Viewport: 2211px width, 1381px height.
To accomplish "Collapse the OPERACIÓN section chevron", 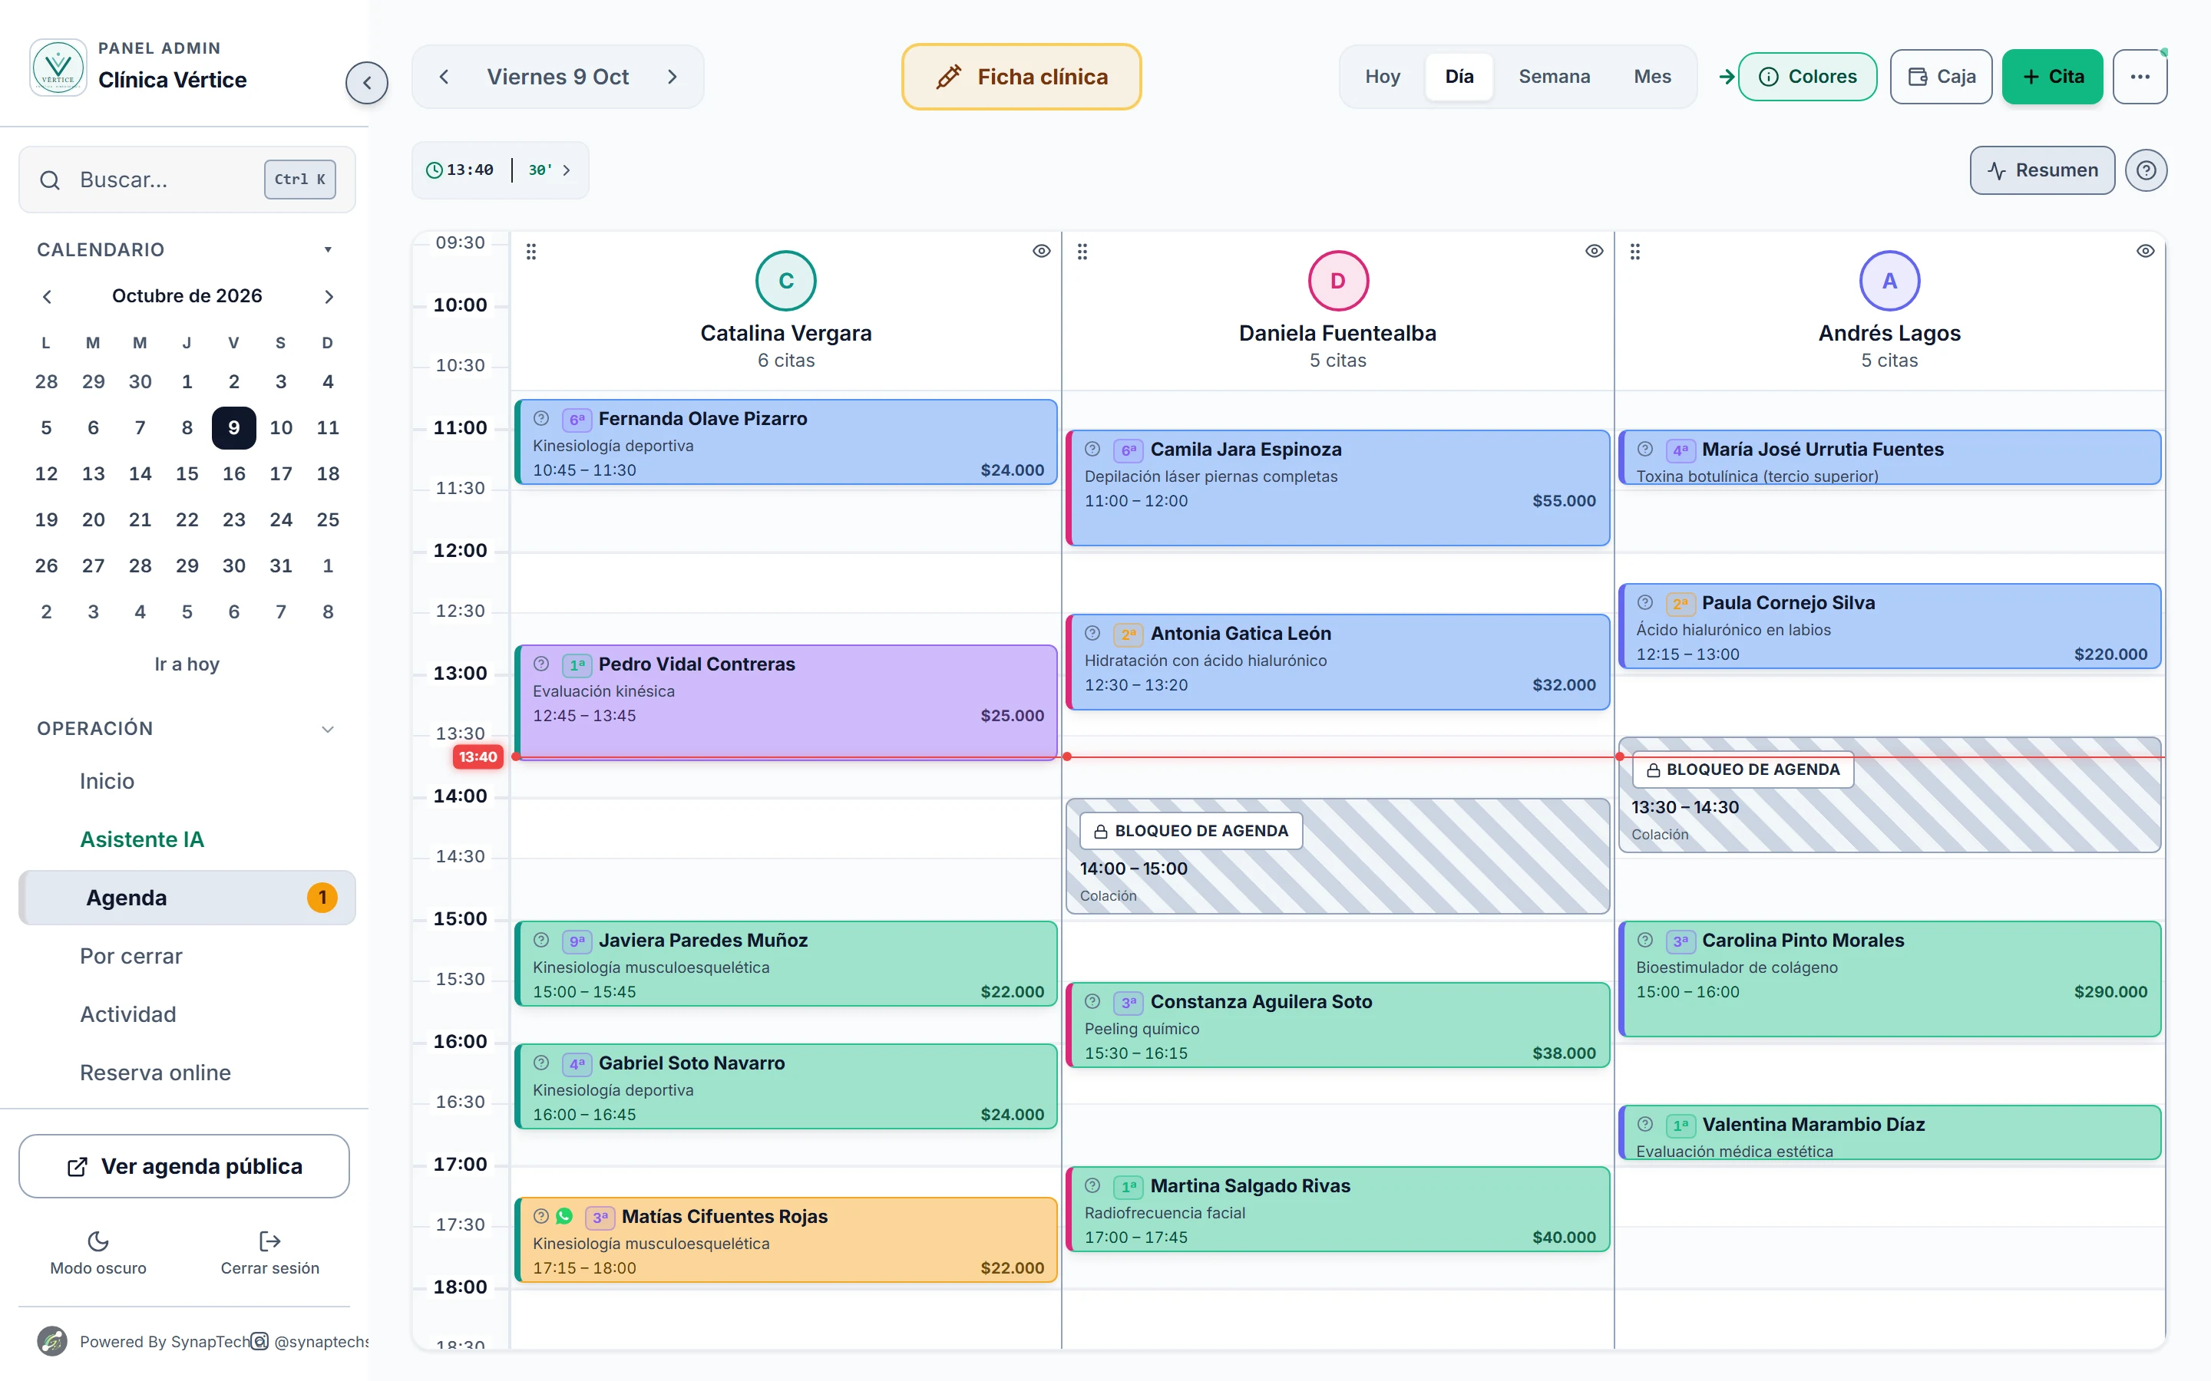I will pos(328,729).
